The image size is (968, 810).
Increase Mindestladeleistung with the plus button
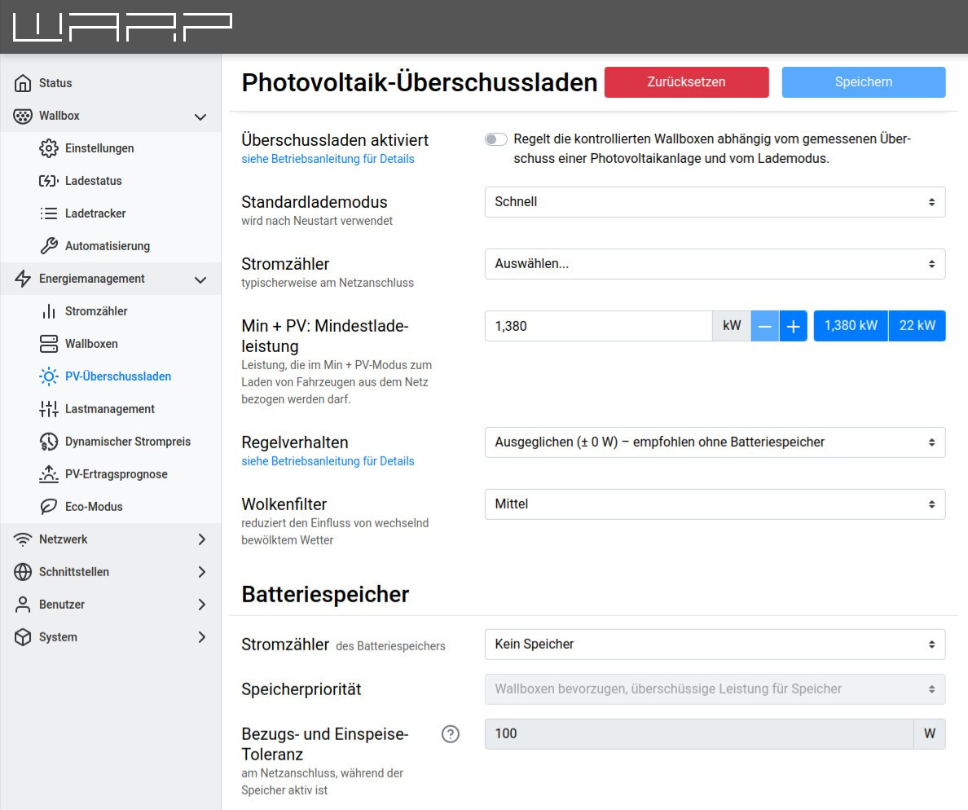(x=793, y=326)
